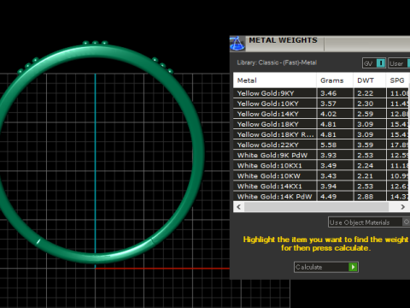Select the Yellow Gold:22KY row
Image resolution: width=410 pixels, height=308 pixels.
tap(321, 145)
